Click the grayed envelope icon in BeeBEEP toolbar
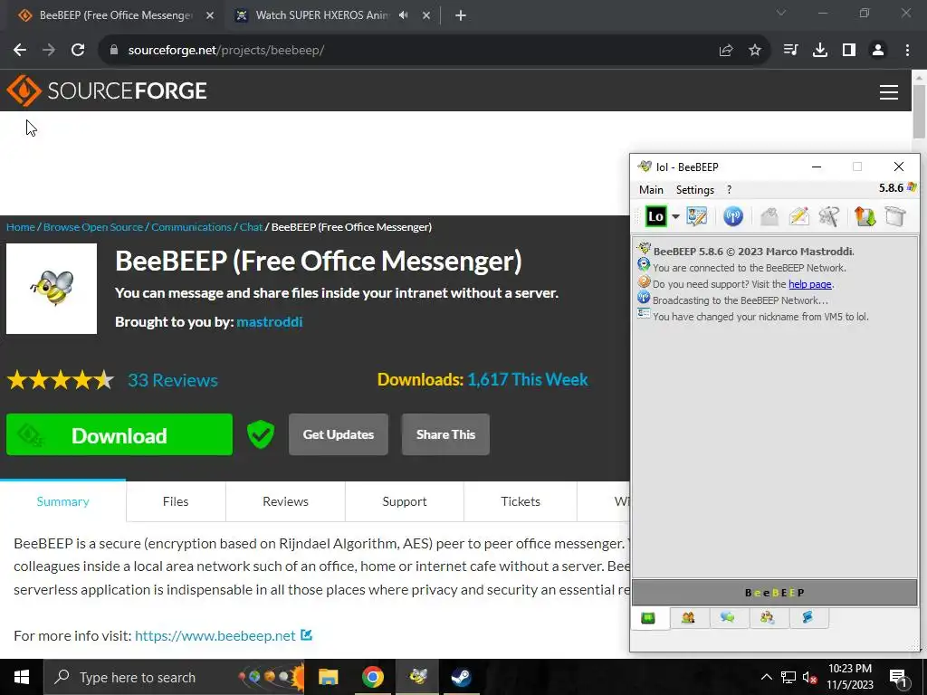The image size is (927, 695). [x=769, y=217]
